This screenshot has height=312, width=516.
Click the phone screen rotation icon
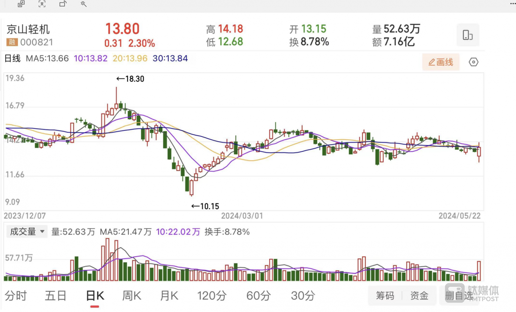point(468,35)
